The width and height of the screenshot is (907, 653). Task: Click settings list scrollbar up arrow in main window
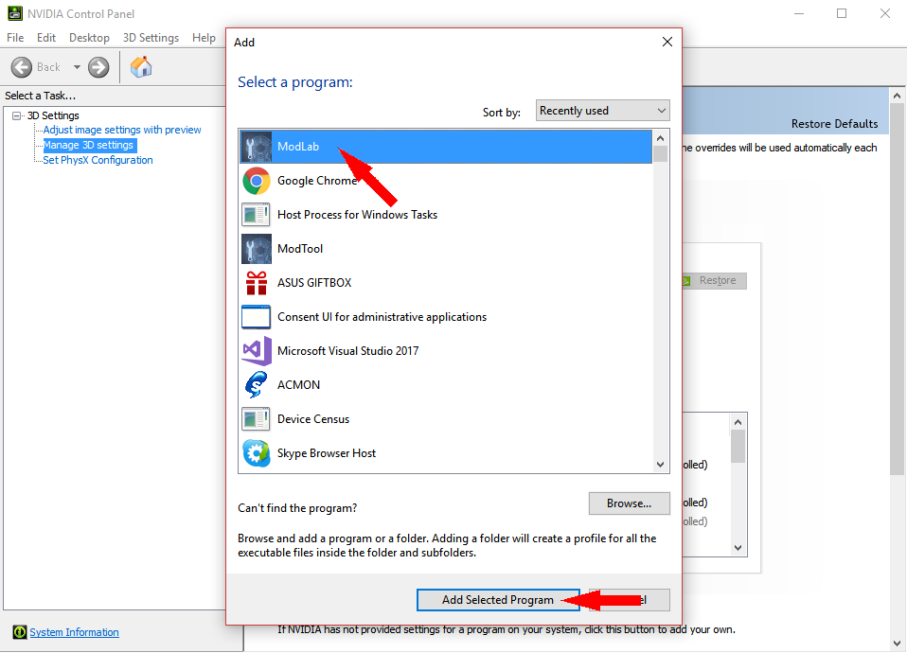click(738, 422)
